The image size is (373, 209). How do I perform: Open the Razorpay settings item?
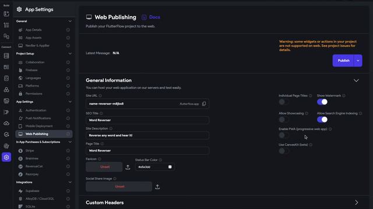pyautogui.click(x=32, y=174)
